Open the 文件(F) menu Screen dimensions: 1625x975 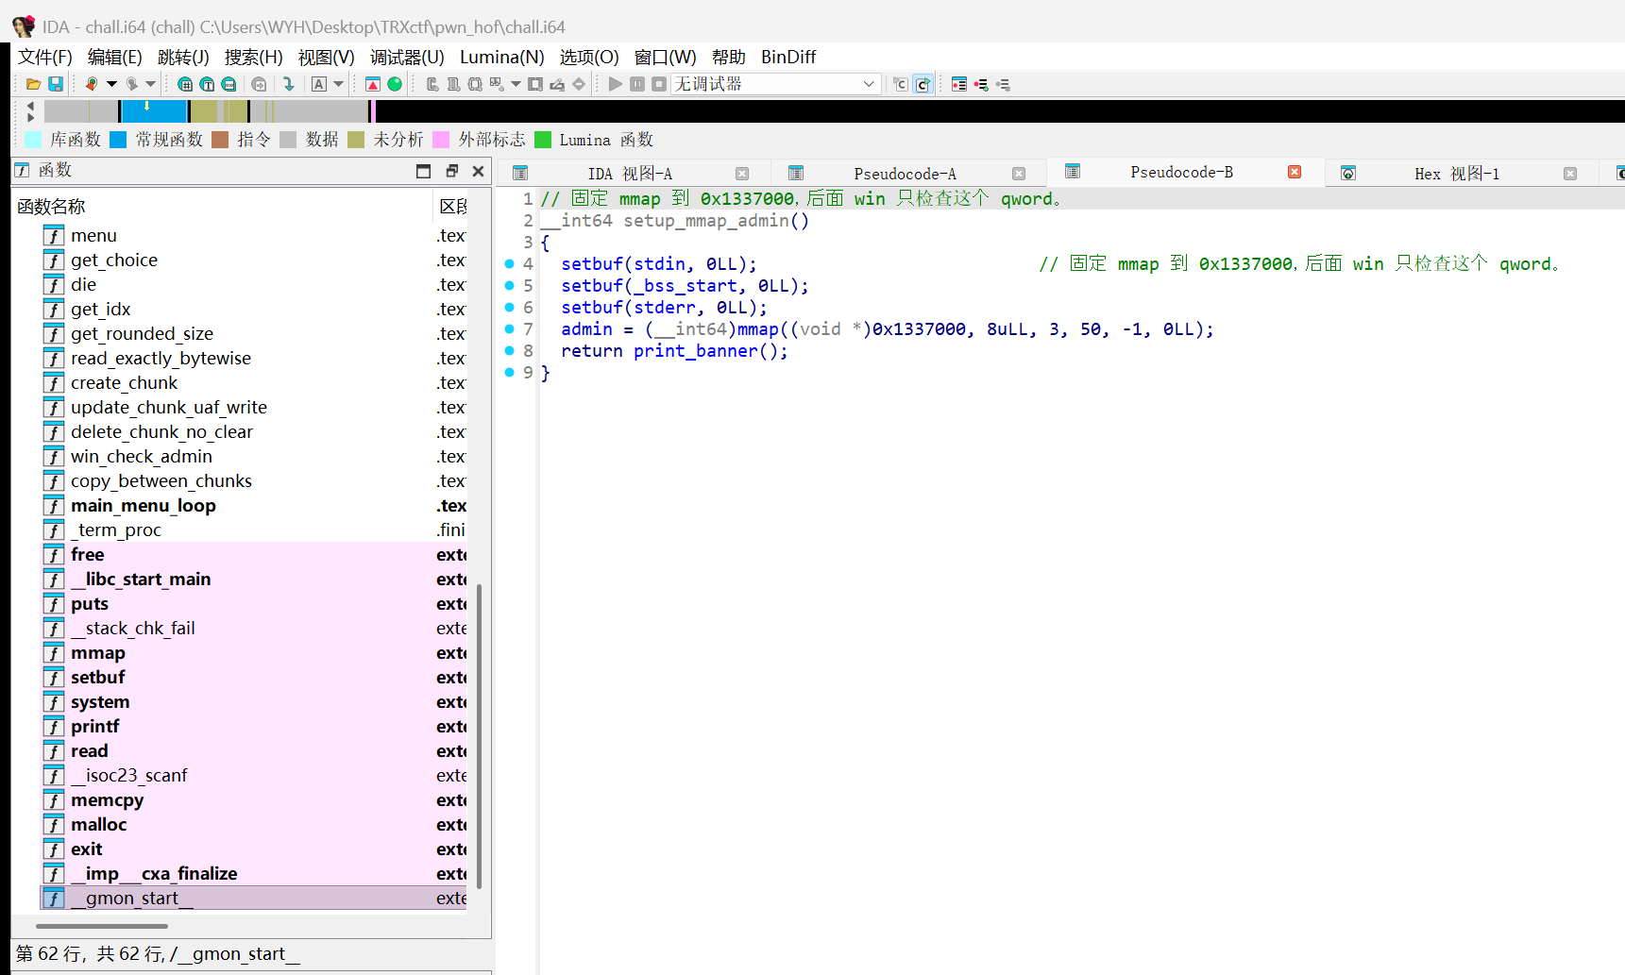click(x=45, y=57)
